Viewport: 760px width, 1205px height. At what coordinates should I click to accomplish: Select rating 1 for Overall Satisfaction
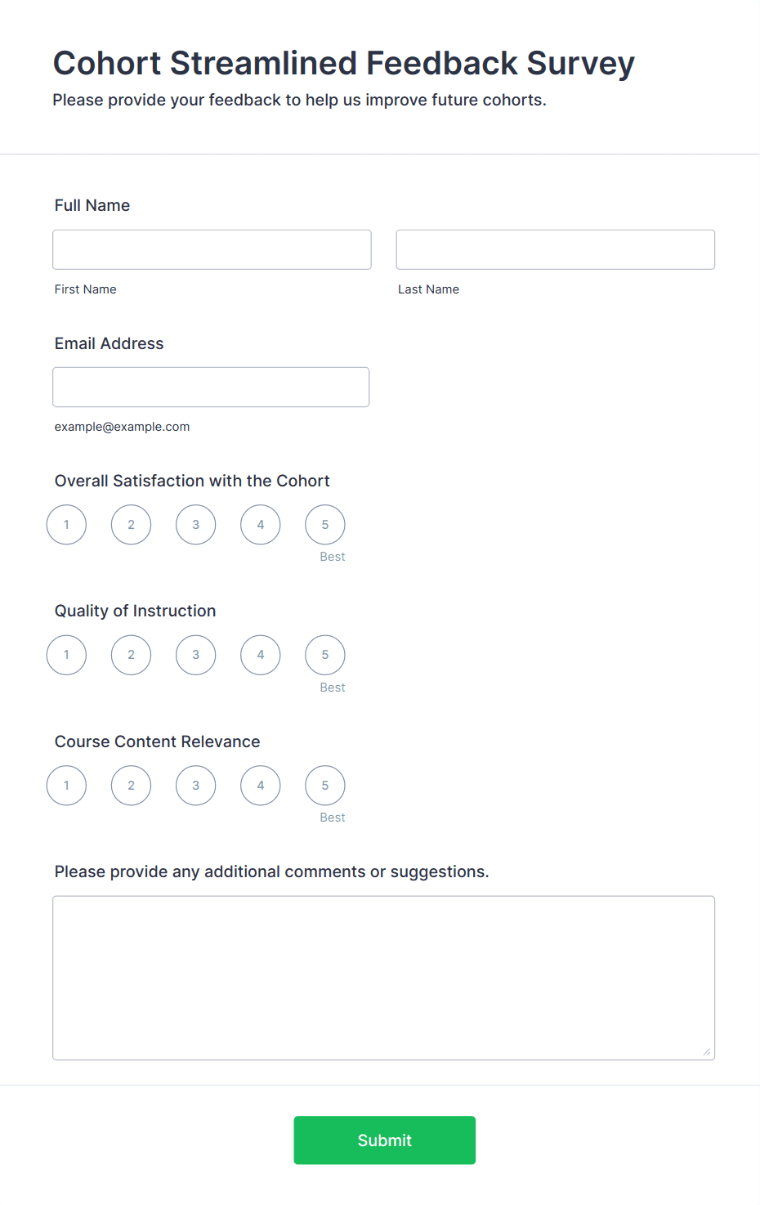[x=66, y=524]
